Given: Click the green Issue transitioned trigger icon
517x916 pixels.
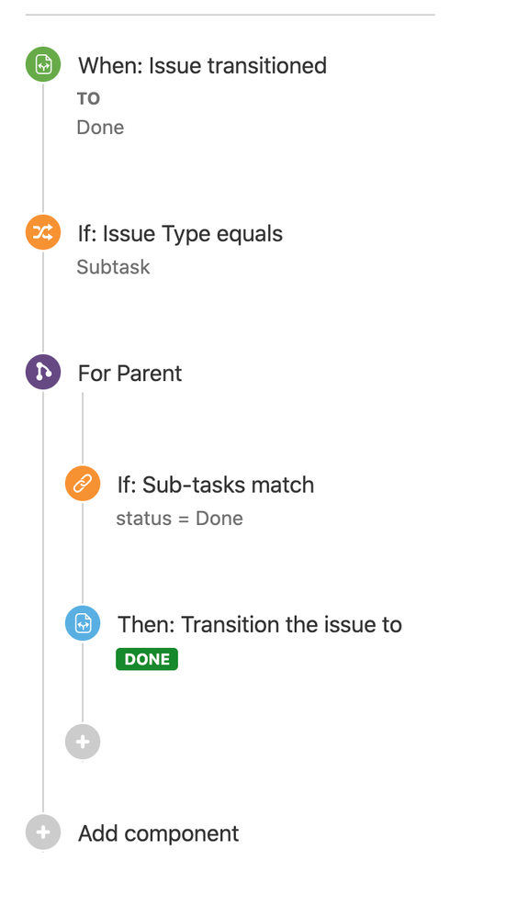Looking at the screenshot, I should 42,64.
